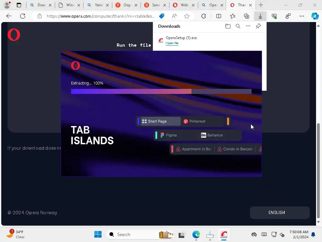Open the Copilot sidebar icon
The height and width of the screenshot is (242, 322).
click(315, 16)
